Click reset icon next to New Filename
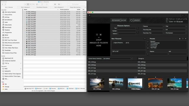This screenshot has width=189, height=106. 145,39
